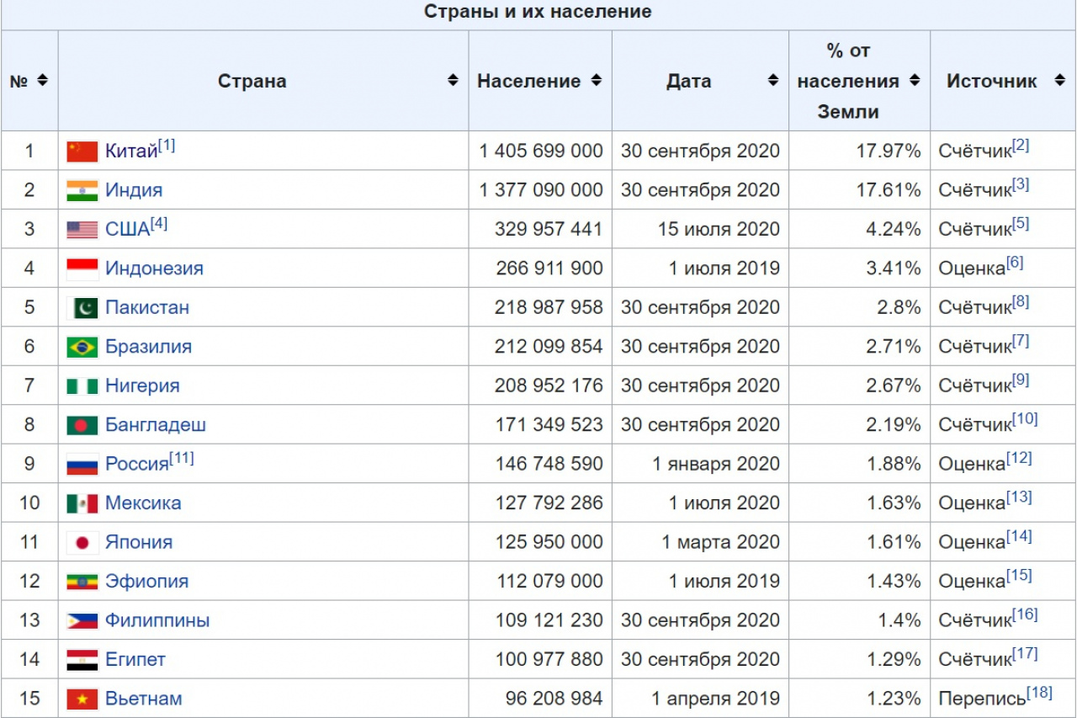Image resolution: width=1077 pixels, height=718 pixels.
Task: Click the Japan flag icon
Action: [x=82, y=543]
